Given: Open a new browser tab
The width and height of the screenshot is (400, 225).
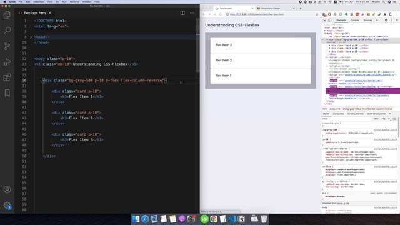Looking at the screenshot, I should coord(300,8).
